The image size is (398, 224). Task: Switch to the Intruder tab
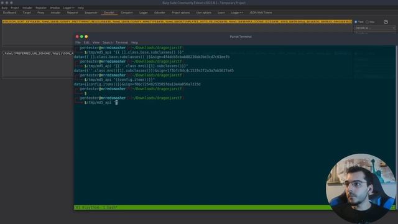(55, 12)
